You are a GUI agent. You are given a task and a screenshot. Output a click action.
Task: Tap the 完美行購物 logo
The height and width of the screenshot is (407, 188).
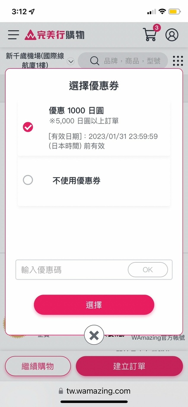[x=54, y=35]
